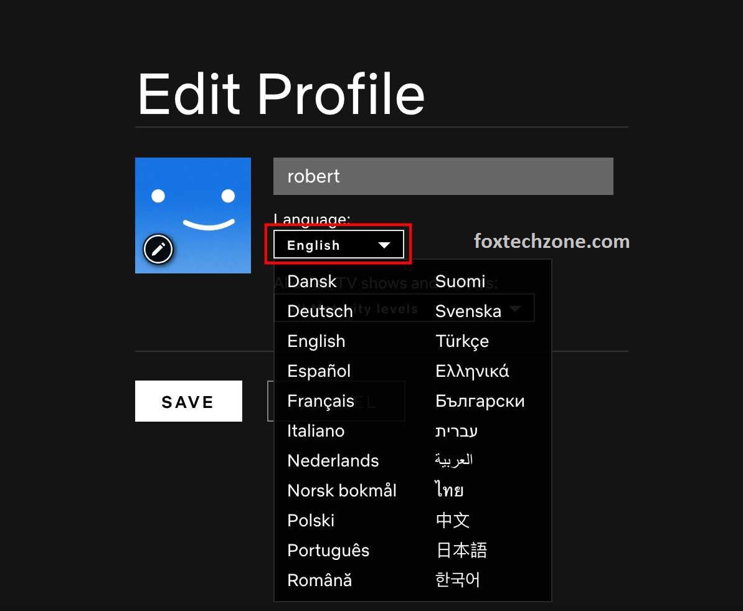Select Deutsch from the language list

(x=319, y=311)
